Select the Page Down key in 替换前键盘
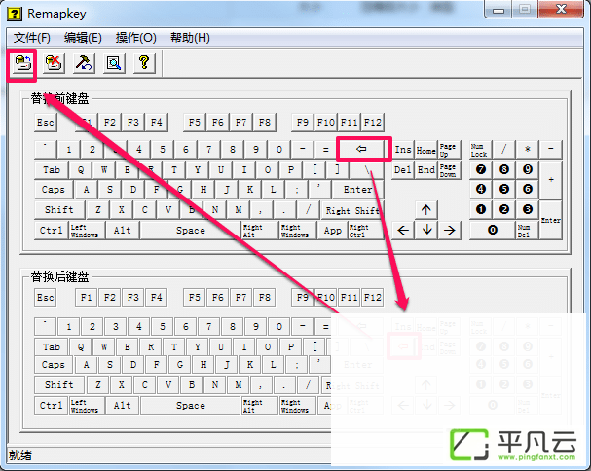 click(x=450, y=170)
